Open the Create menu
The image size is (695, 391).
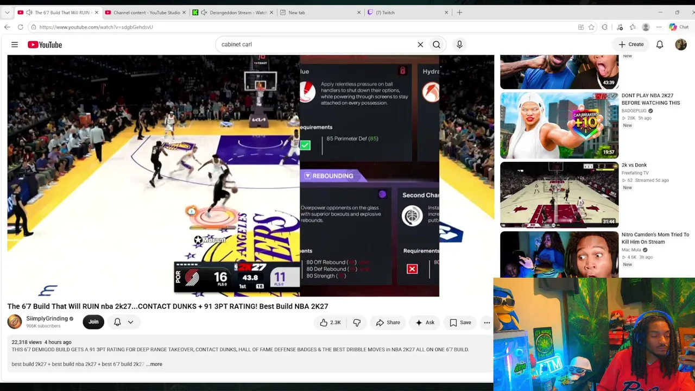(631, 45)
